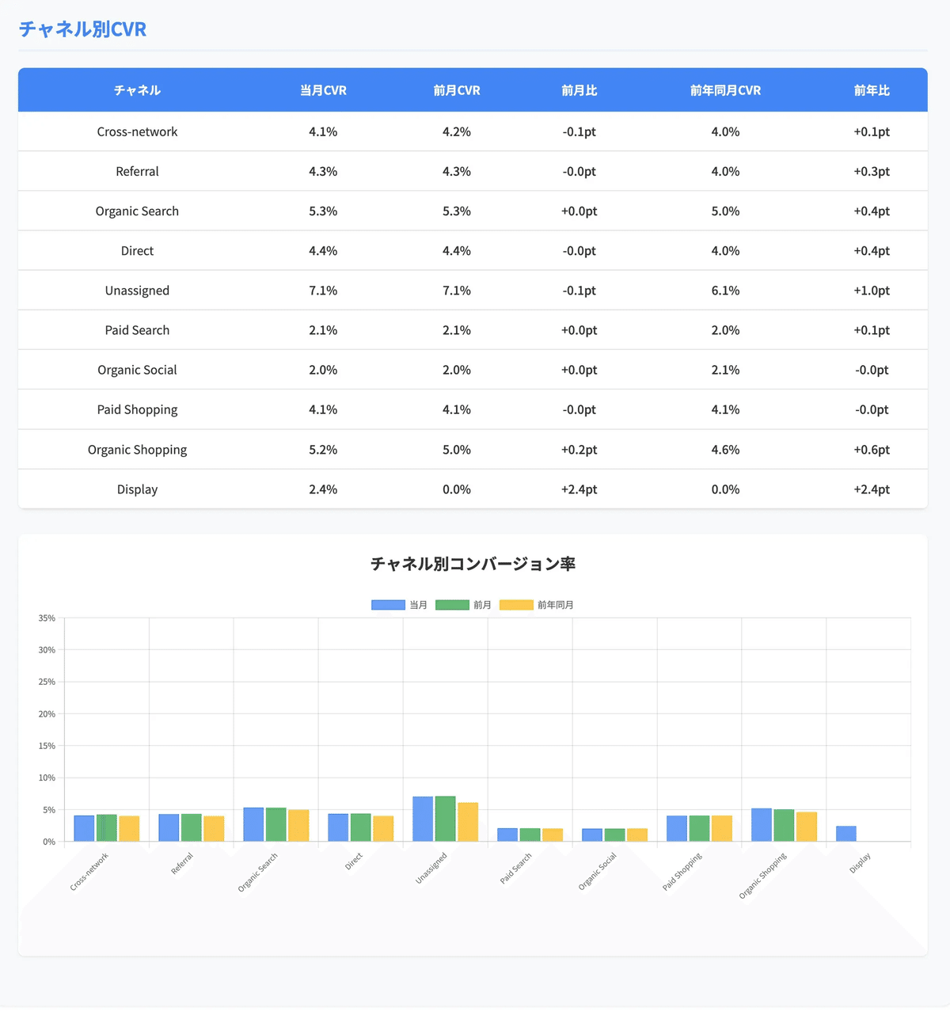Click the チャネル column header
Viewport: 950px width, 1023px height.
(x=137, y=89)
